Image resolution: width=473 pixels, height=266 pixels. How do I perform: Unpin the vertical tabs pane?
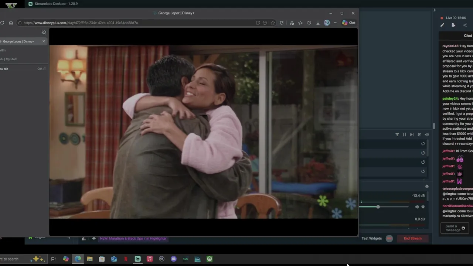44,33
